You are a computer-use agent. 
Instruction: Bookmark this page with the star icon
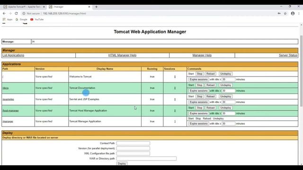tap(285, 14)
